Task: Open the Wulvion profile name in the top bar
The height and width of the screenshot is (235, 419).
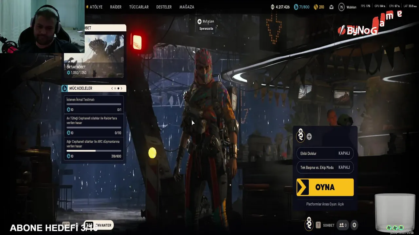Action: pos(351,7)
